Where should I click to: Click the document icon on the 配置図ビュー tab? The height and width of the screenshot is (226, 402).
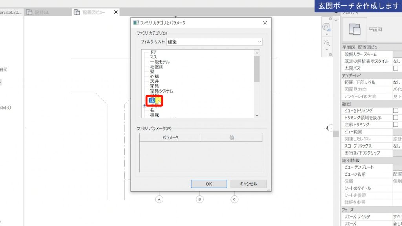[77, 12]
